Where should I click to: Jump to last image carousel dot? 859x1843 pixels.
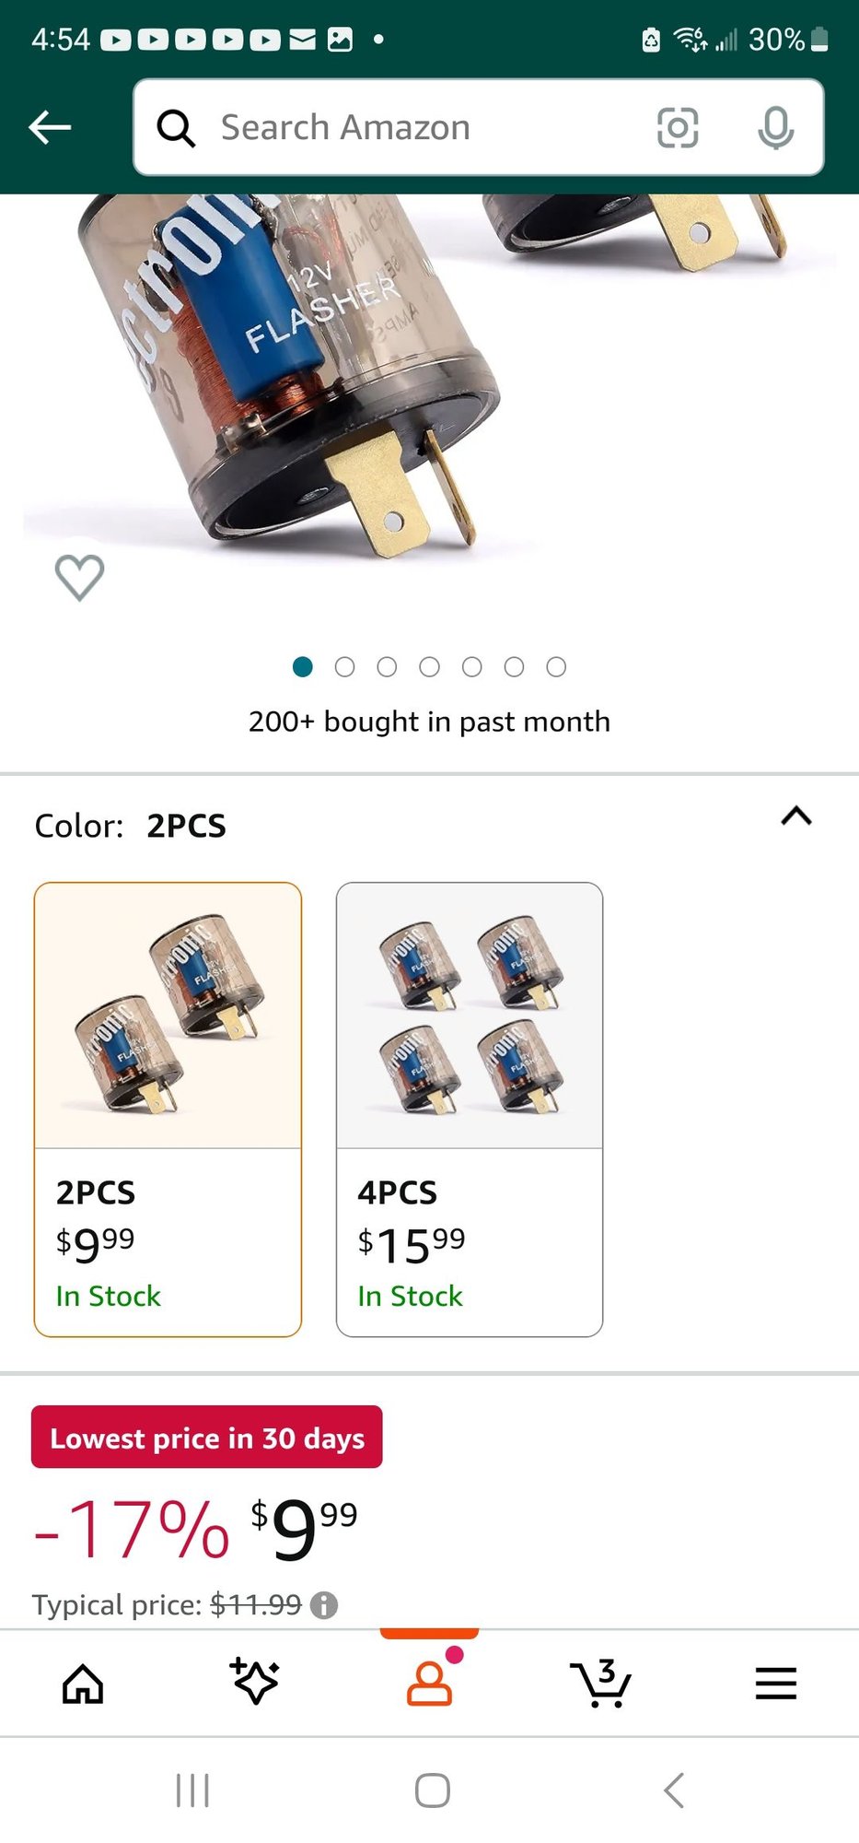coord(556,667)
